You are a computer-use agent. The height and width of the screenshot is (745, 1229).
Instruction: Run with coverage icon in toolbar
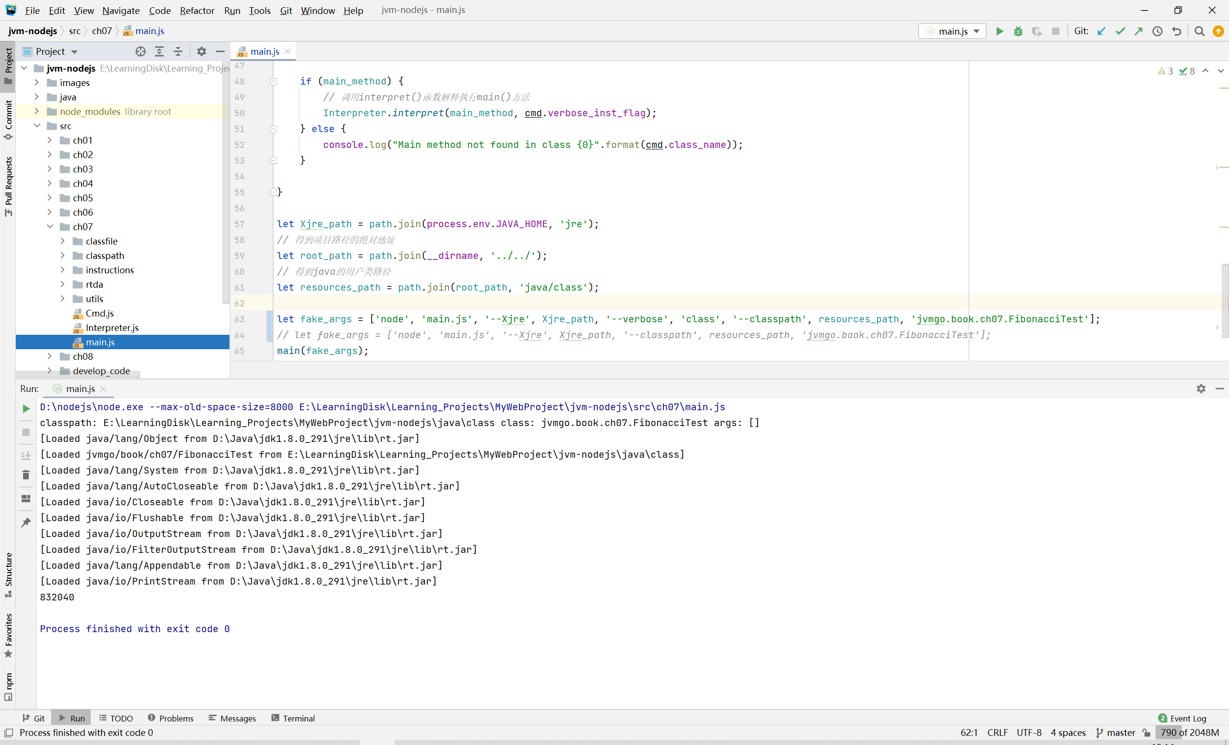coord(1036,31)
